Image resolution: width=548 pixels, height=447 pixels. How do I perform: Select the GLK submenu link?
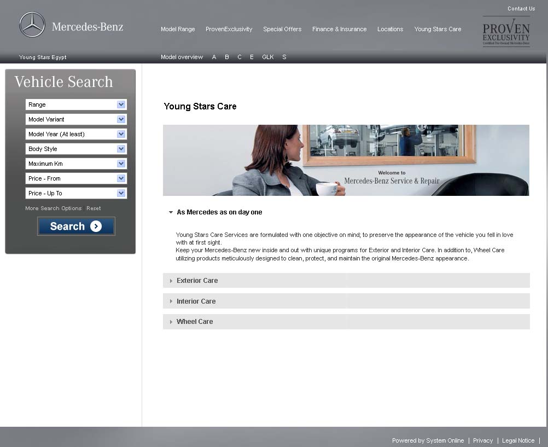(267, 57)
